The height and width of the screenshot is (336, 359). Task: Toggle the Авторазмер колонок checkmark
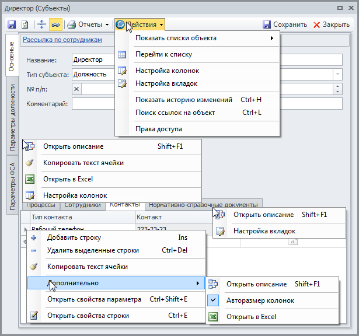click(x=213, y=300)
